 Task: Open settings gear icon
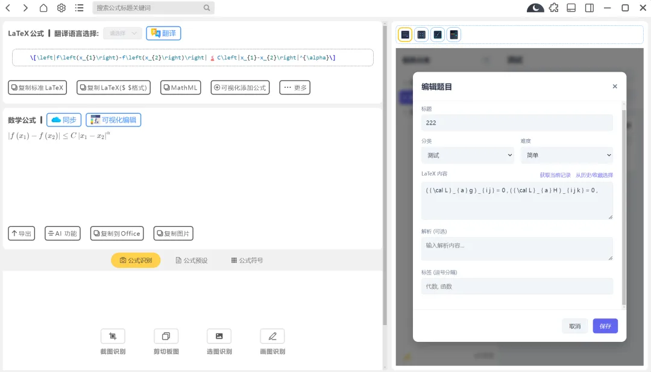(61, 7)
